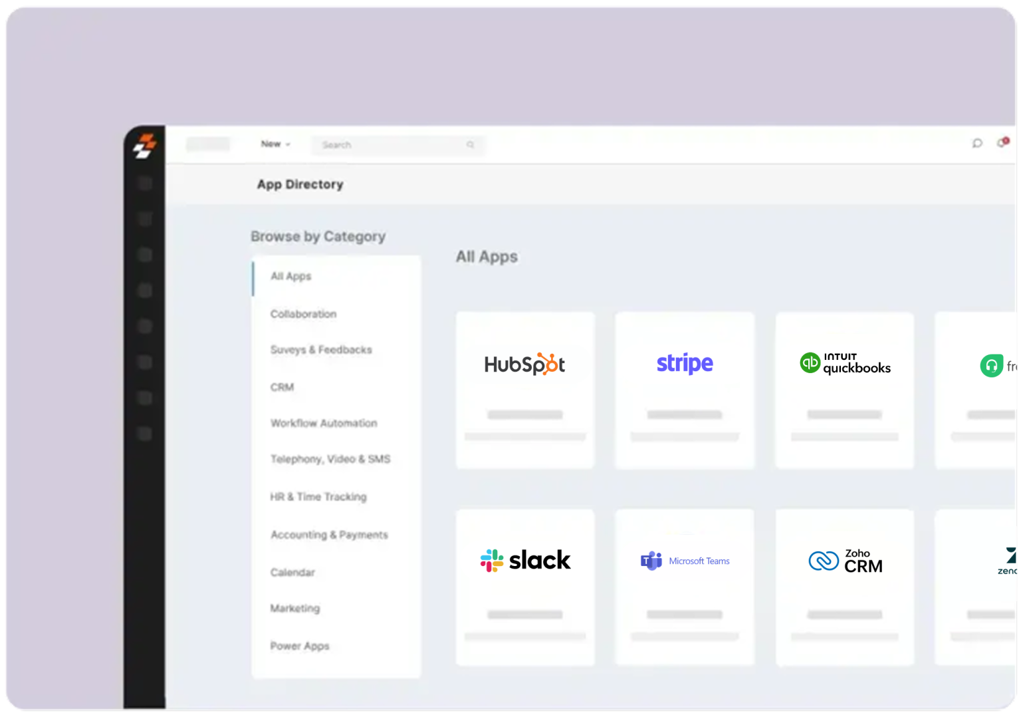Open the HubSpot app card

[524, 390]
